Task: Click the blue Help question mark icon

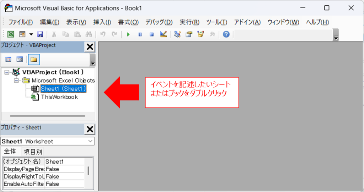Action: (x=226, y=34)
